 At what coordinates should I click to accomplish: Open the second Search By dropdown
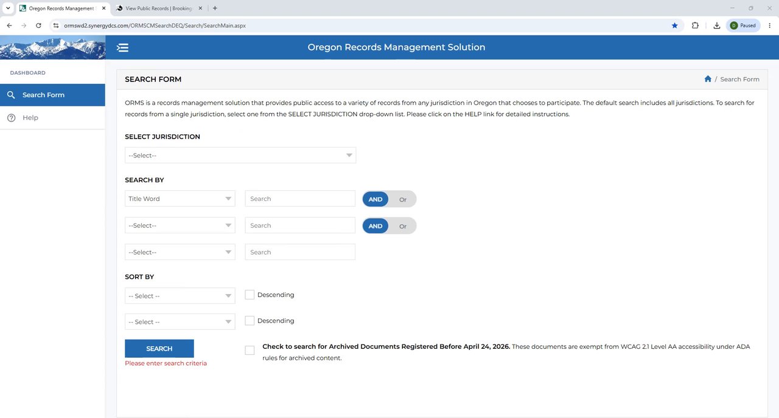pyautogui.click(x=180, y=225)
